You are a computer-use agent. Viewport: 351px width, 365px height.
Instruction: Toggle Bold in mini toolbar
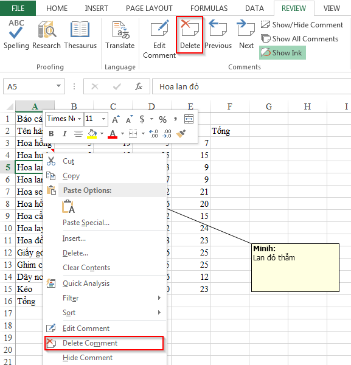pyautogui.click(x=51, y=134)
